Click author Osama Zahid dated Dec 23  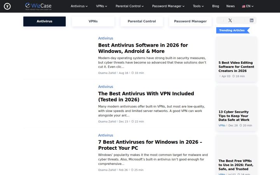tap(107, 121)
